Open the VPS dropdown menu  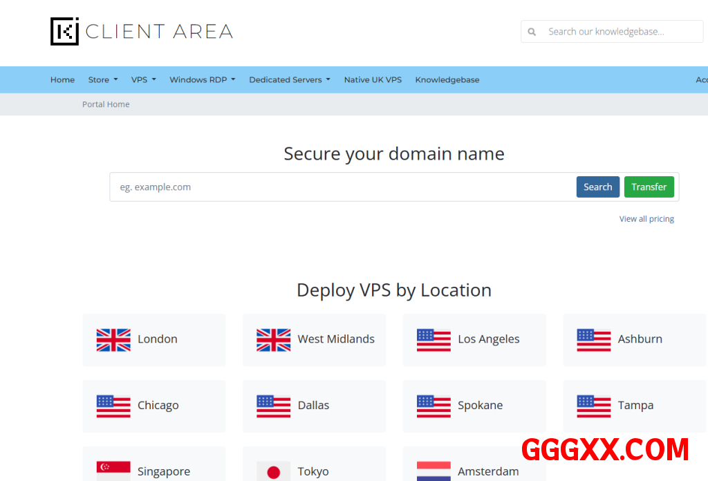click(143, 80)
